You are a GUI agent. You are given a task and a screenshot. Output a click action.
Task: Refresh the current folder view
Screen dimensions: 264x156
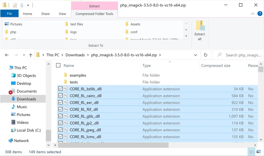tap(205, 55)
